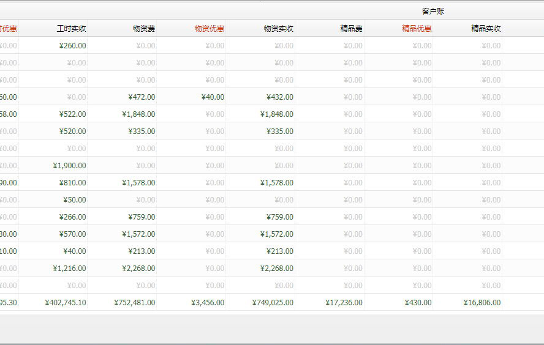
Task: Select the ¥432.00 物资实收 cell
Action: click(279, 97)
